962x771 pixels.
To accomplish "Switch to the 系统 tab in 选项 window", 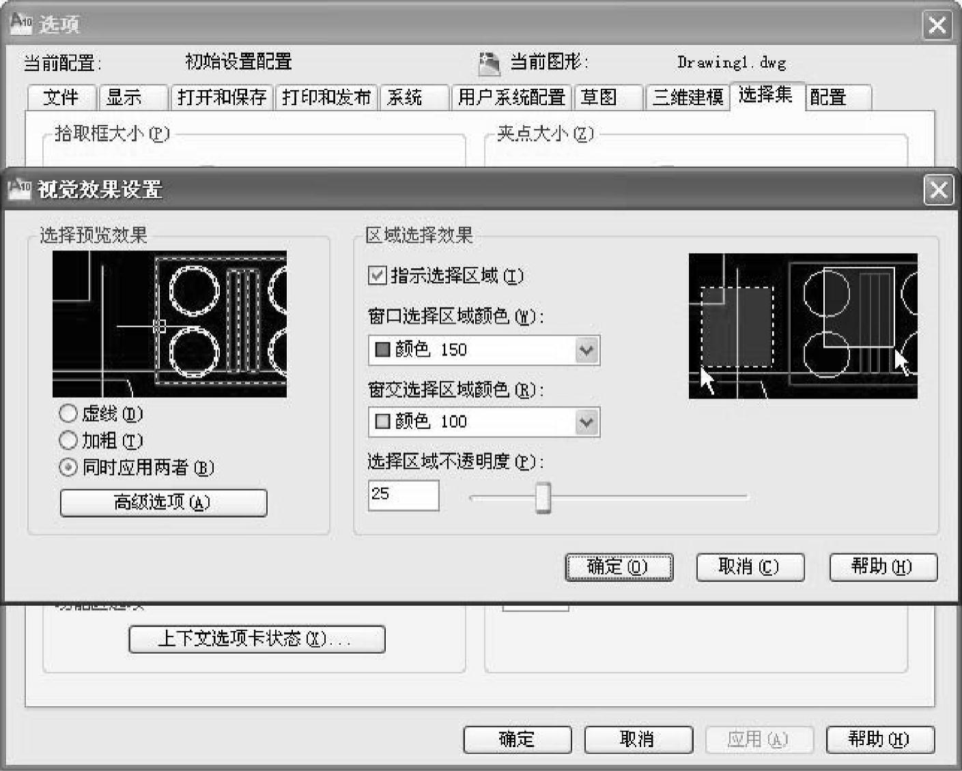I will 414,98.
